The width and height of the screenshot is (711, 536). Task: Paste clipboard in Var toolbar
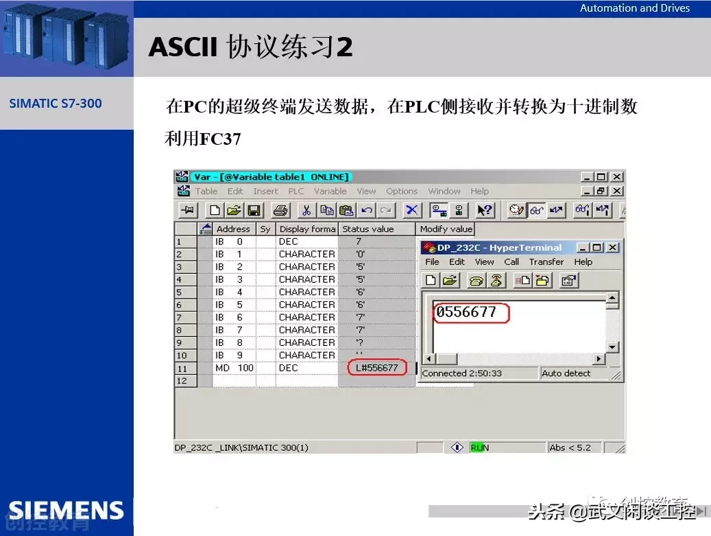pos(346,210)
